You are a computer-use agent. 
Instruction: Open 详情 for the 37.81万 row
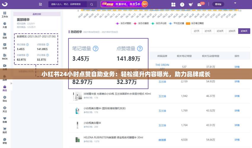[237, 67]
